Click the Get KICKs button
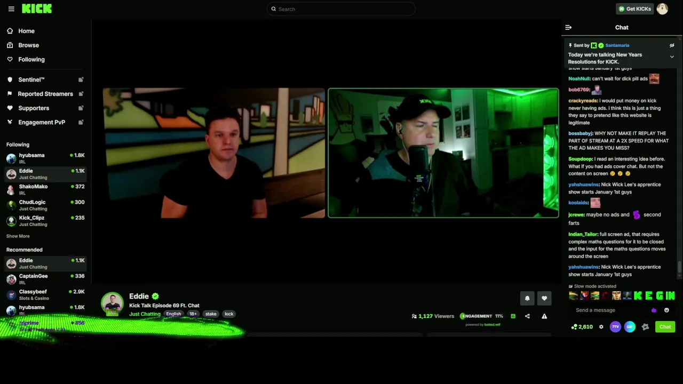The height and width of the screenshot is (384, 683). [634, 9]
